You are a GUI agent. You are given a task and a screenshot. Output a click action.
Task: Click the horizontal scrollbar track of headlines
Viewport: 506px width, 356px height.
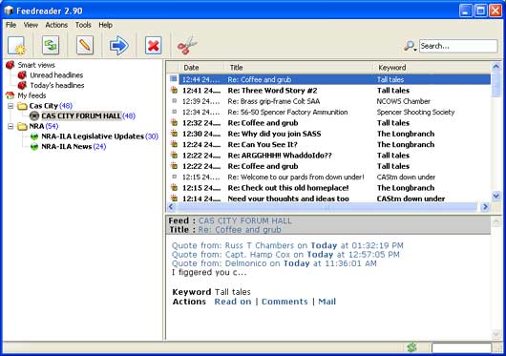pyautogui.click(x=327, y=207)
